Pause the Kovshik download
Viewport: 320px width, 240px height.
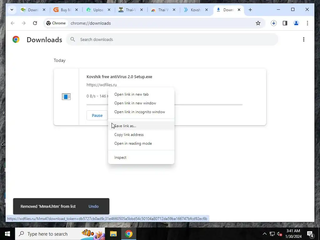tap(97, 116)
